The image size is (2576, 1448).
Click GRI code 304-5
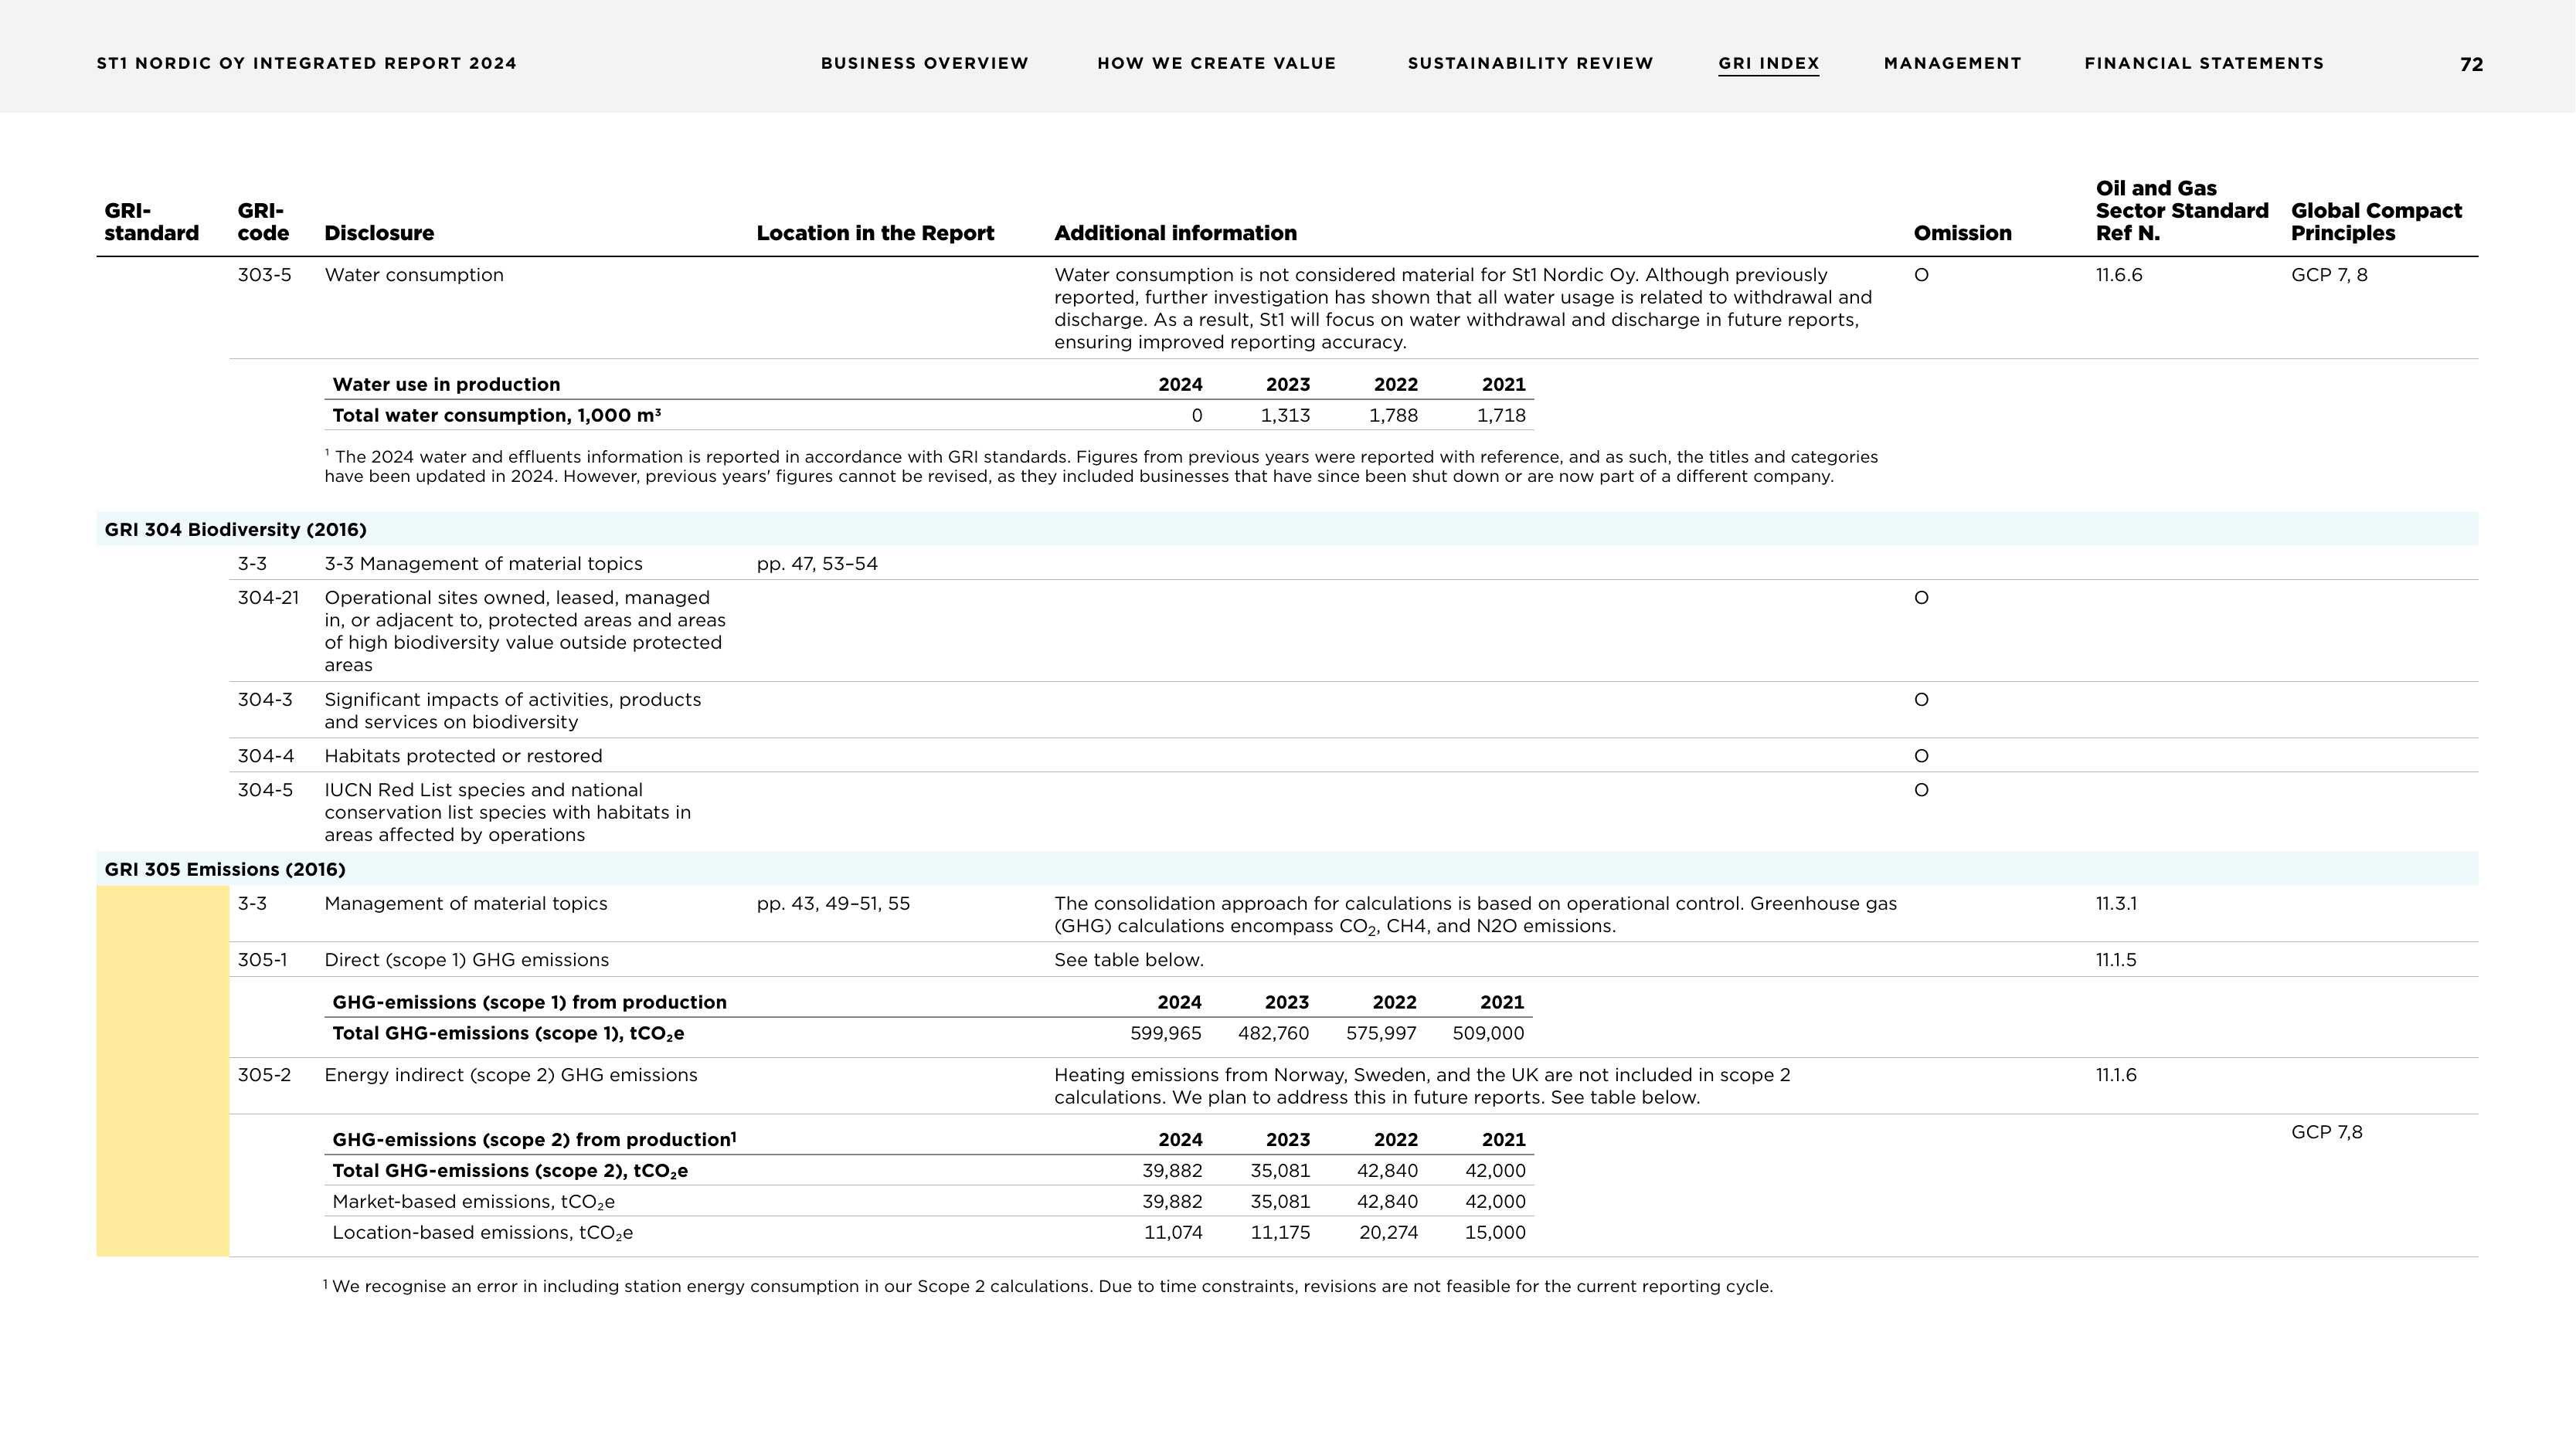[x=265, y=789]
